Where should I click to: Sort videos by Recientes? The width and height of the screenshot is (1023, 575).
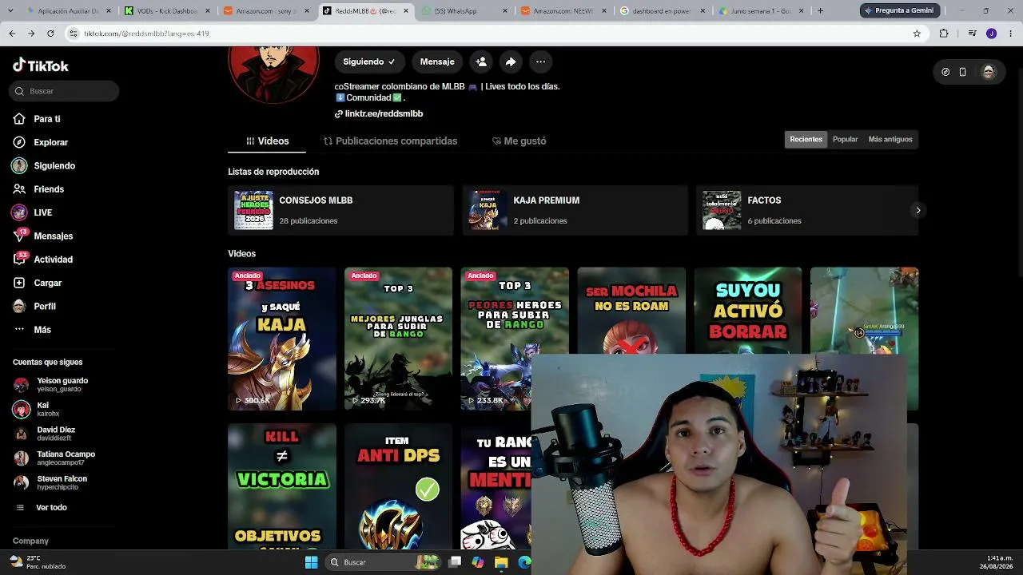click(806, 139)
